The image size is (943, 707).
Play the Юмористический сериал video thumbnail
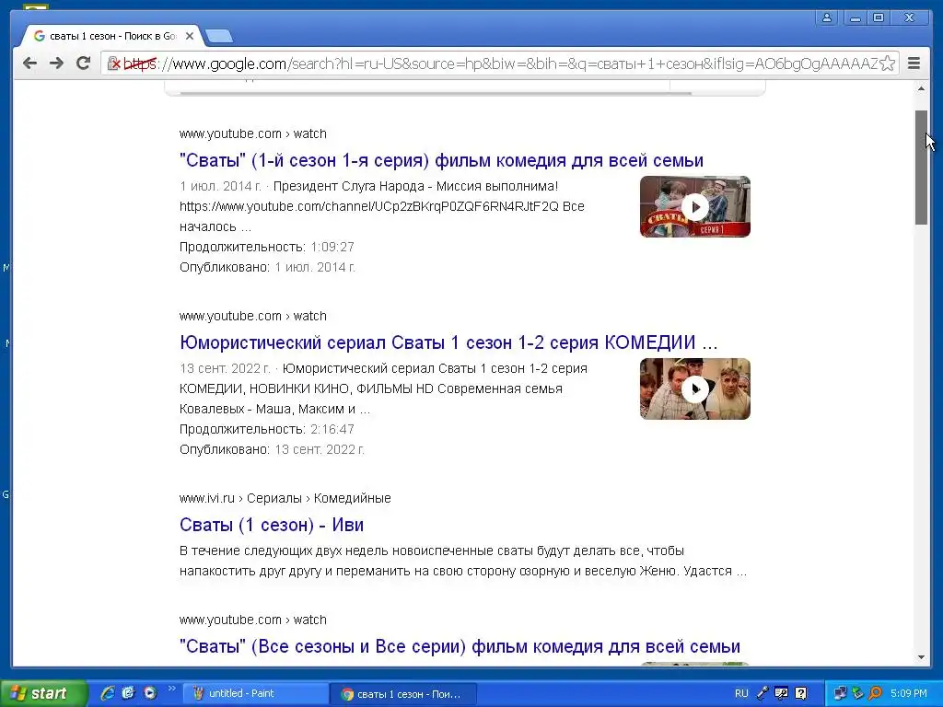tap(695, 389)
